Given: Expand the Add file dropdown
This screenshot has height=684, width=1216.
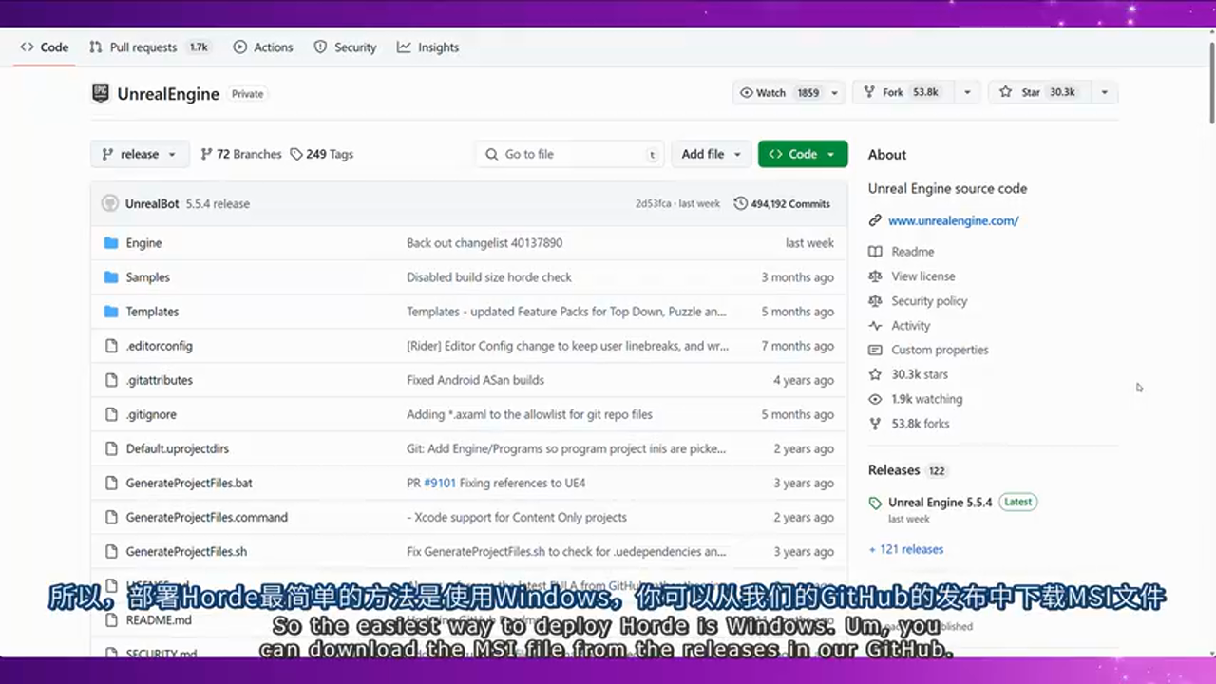Looking at the screenshot, I should coord(712,154).
